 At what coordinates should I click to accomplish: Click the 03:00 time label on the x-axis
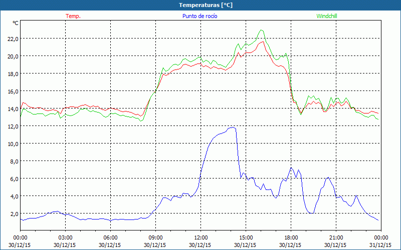(x=66, y=238)
